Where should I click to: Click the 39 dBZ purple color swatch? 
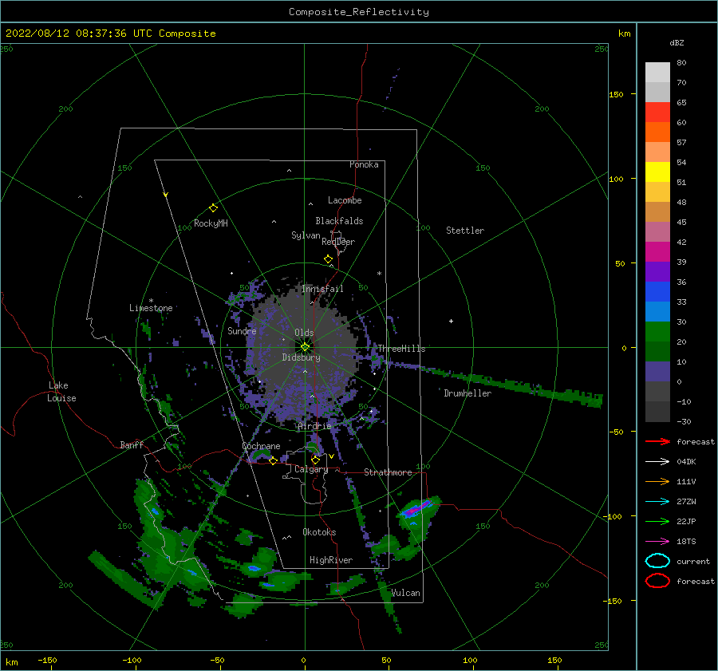pyautogui.click(x=657, y=271)
